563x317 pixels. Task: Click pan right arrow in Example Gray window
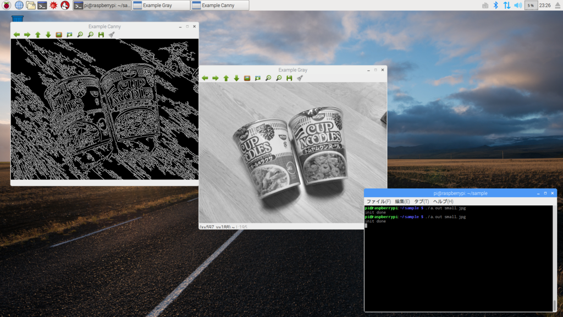pyautogui.click(x=215, y=78)
